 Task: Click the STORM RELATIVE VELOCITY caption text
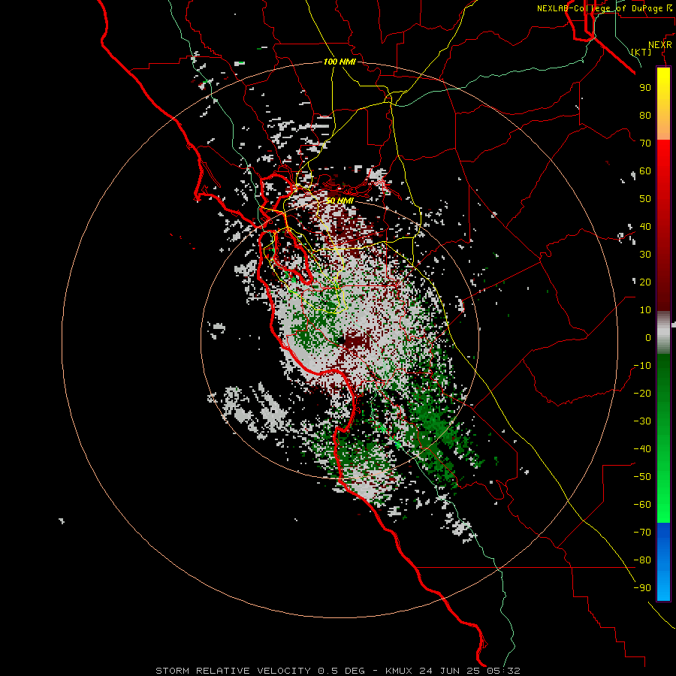pyautogui.click(x=234, y=671)
